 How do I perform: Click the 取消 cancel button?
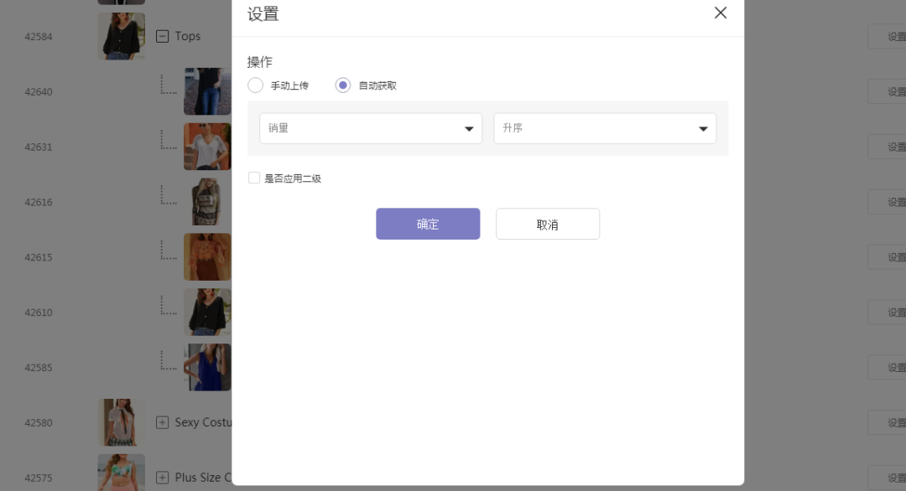pos(547,224)
